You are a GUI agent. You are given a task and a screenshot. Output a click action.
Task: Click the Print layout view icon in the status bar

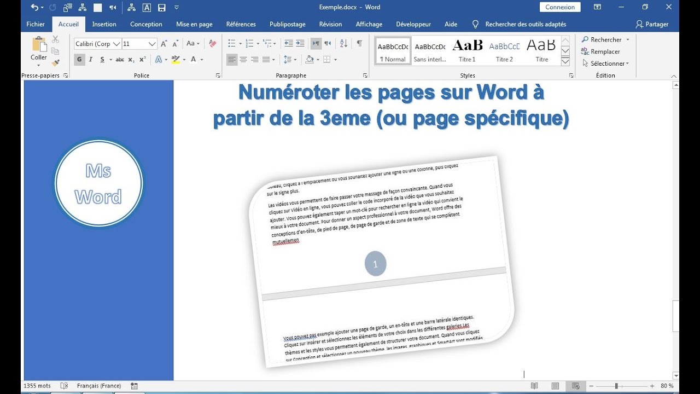click(x=556, y=386)
